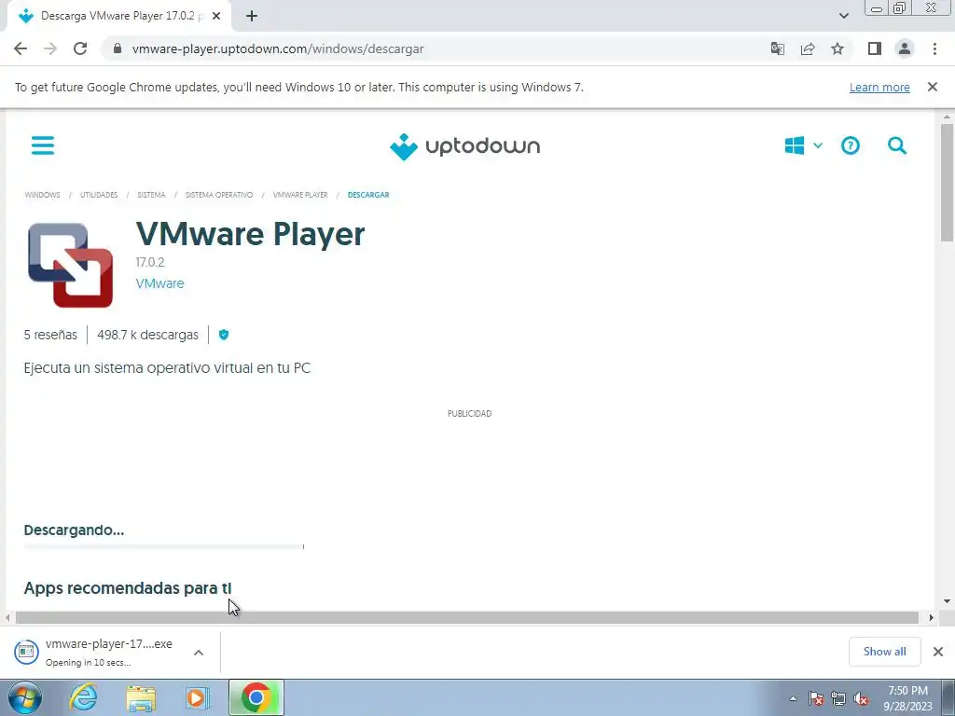The image size is (955, 716).
Task: Expand the Windows platform selector dropdown
Action: click(x=803, y=145)
